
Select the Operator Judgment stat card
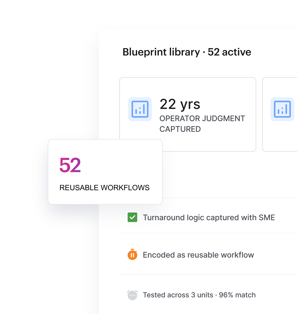(188, 114)
